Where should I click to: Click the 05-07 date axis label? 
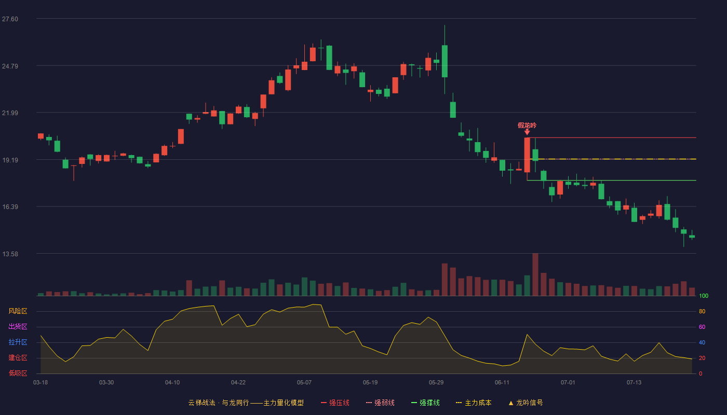[304, 382]
